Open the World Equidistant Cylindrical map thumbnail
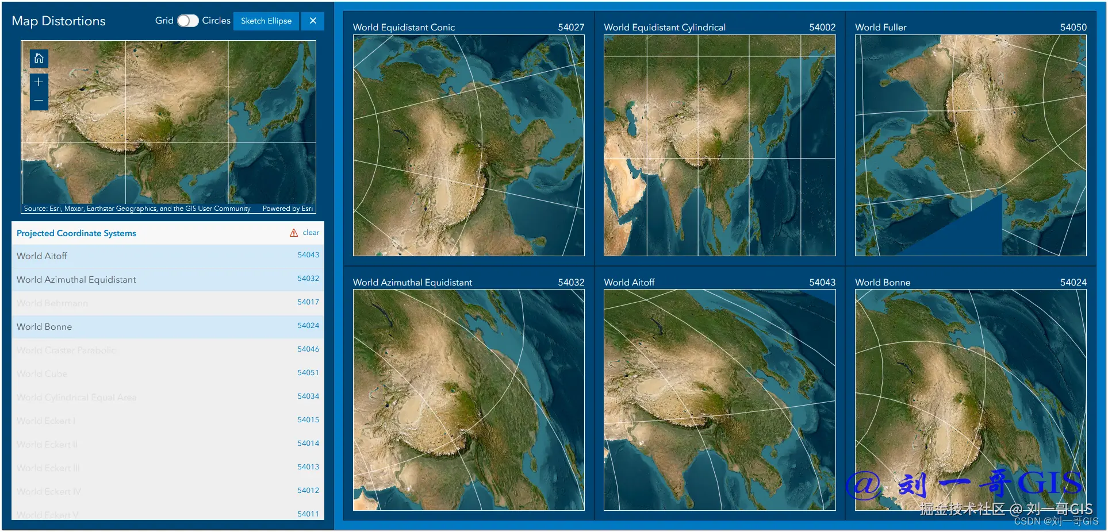This screenshot has width=1108, height=532. 719,145
